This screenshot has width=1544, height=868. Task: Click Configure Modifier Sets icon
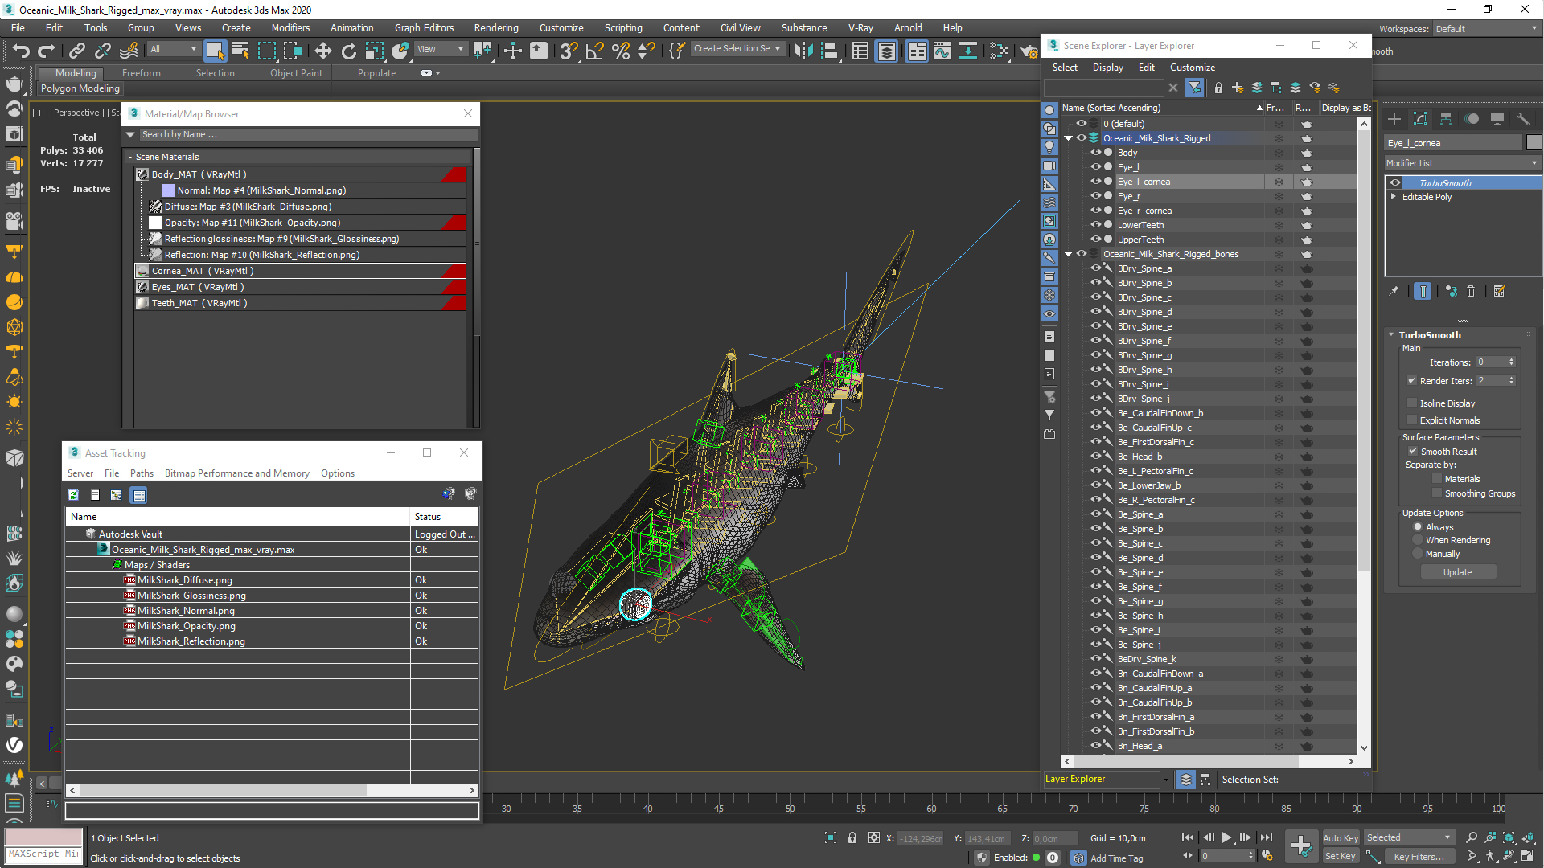click(1500, 291)
